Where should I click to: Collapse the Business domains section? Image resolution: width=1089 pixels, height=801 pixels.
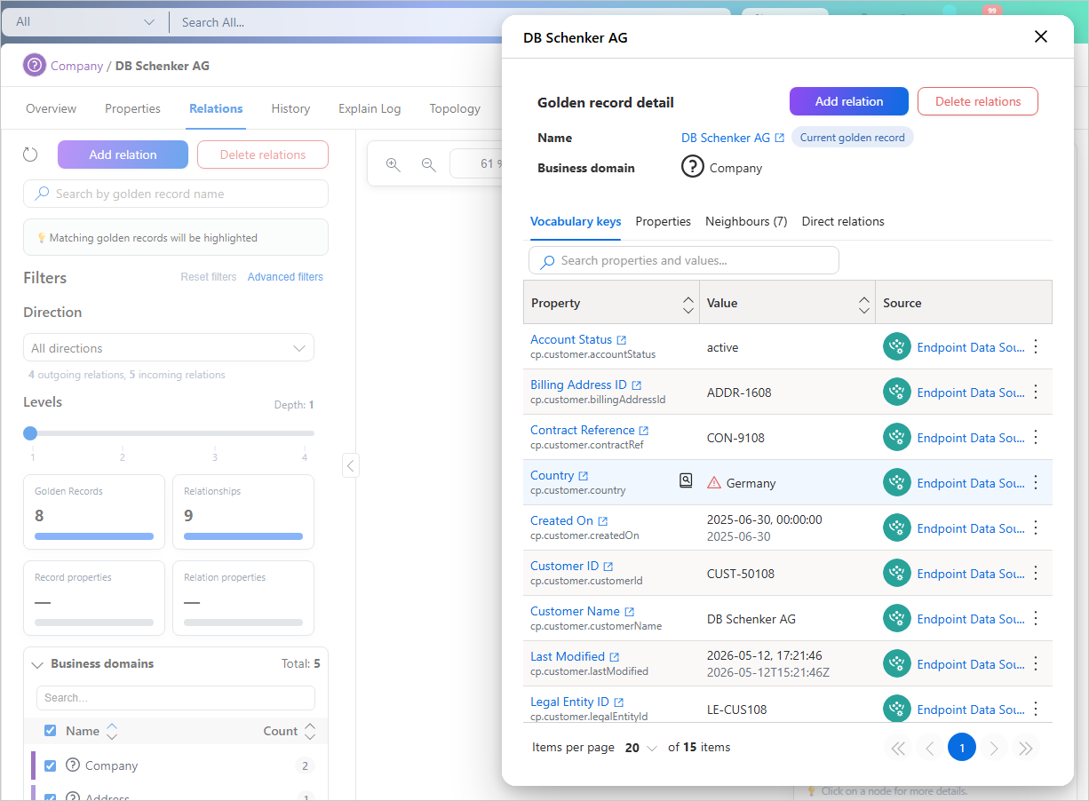tap(37, 664)
